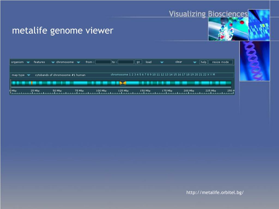Select chromosome 2 link
Screen dimensions: 279x209
pyautogui.click(x=132, y=75)
